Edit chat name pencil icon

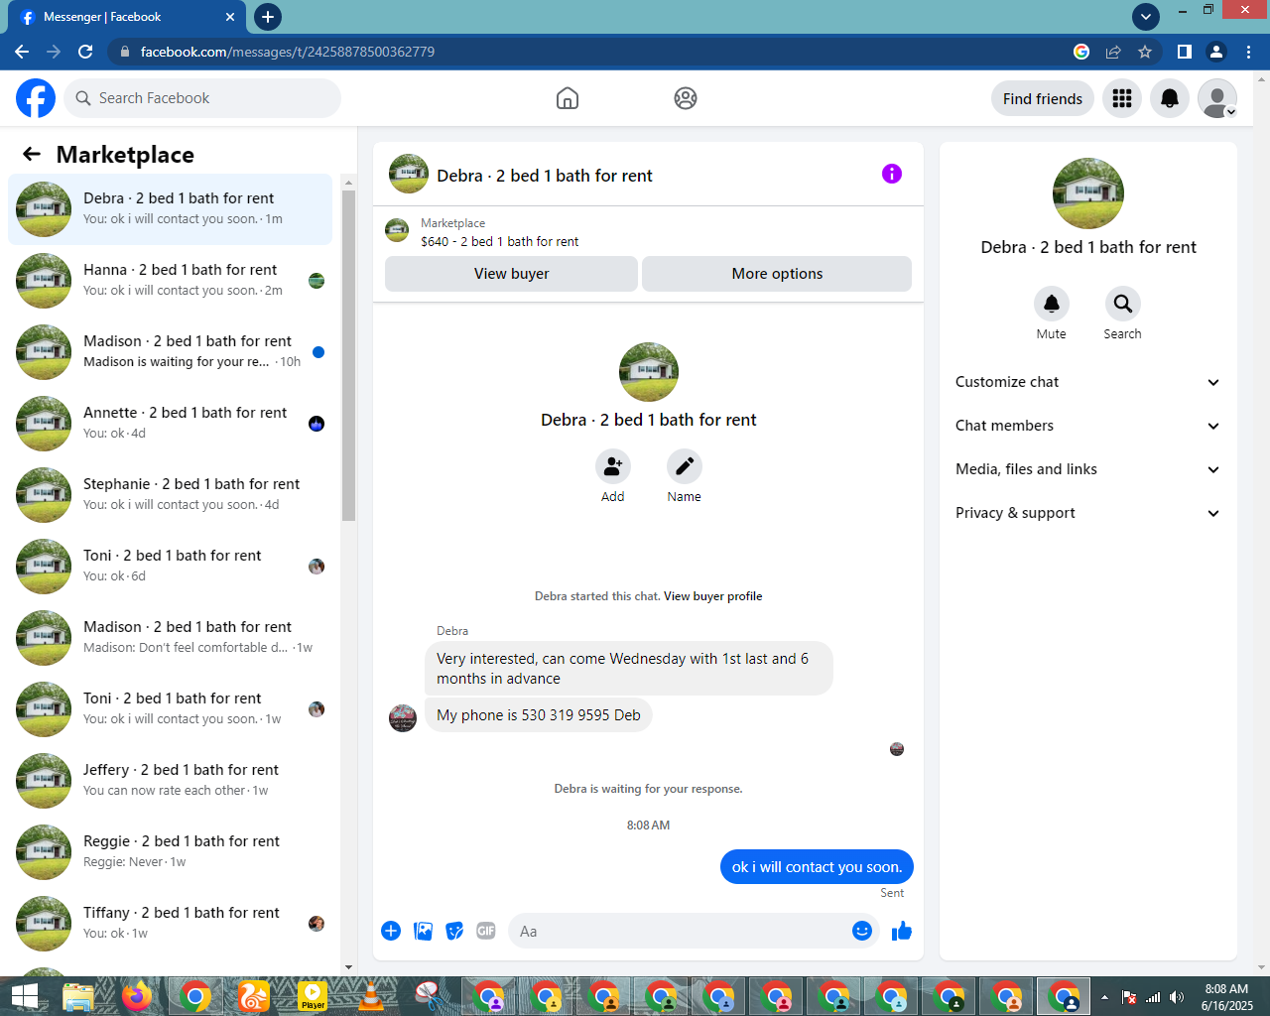[x=685, y=466]
